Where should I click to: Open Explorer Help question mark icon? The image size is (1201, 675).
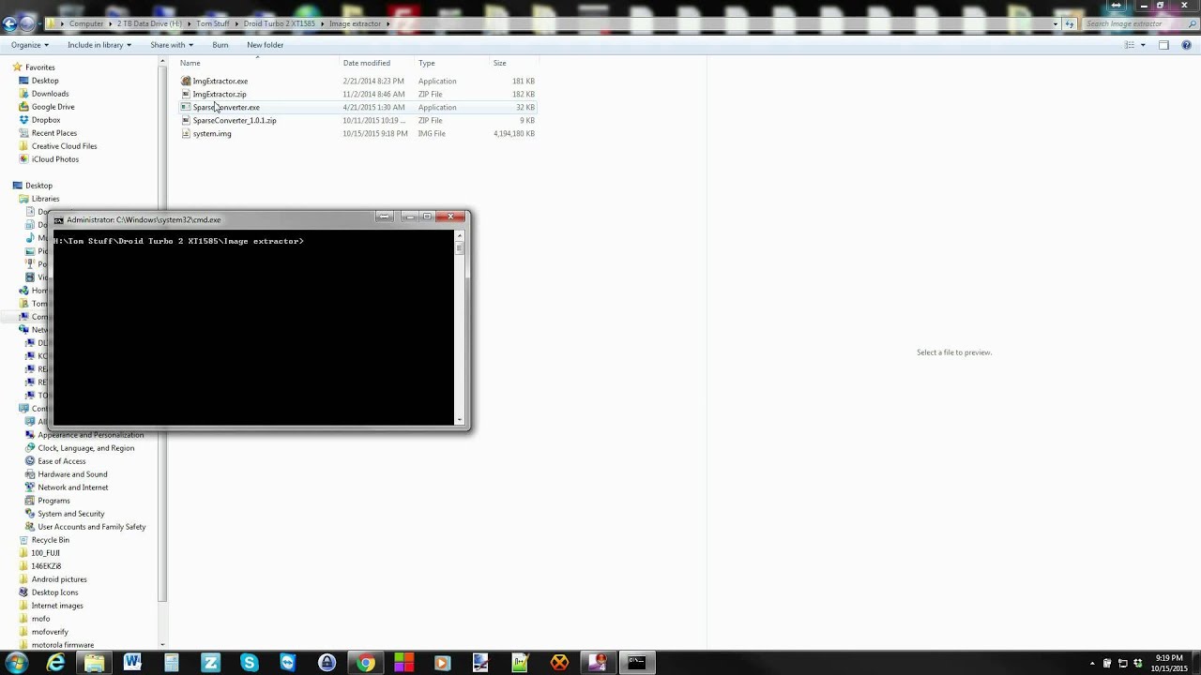tap(1185, 45)
